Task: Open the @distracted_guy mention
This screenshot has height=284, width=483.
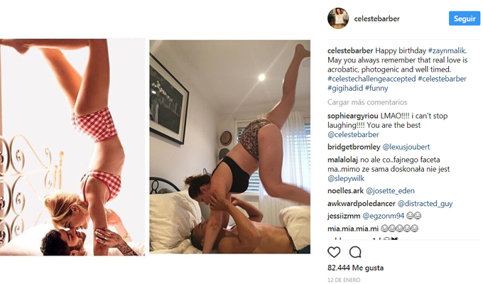Action: pyautogui.click(x=425, y=204)
